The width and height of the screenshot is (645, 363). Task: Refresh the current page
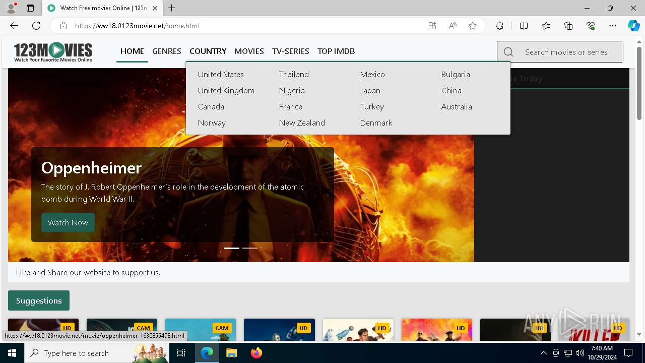click(x=36, y=26)
